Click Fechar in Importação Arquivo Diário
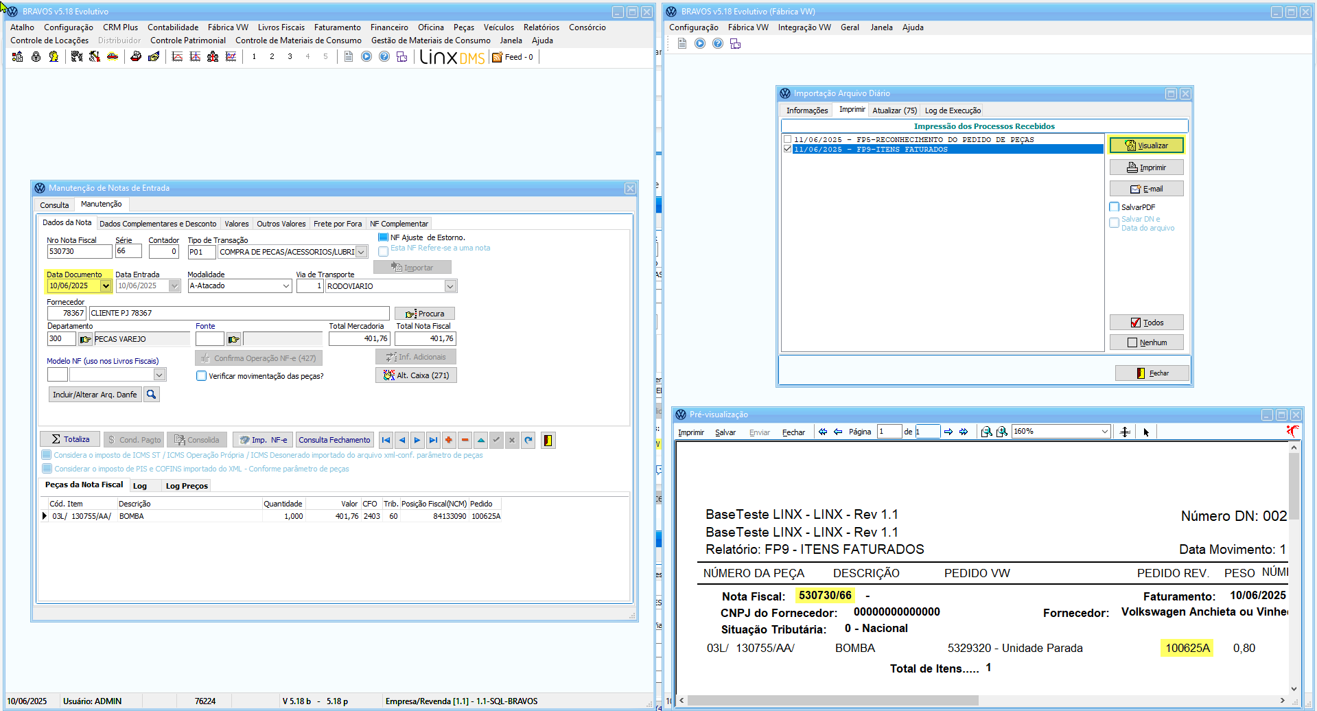1317x711 pixels. pyautogui.click(x=1152, y=373)
